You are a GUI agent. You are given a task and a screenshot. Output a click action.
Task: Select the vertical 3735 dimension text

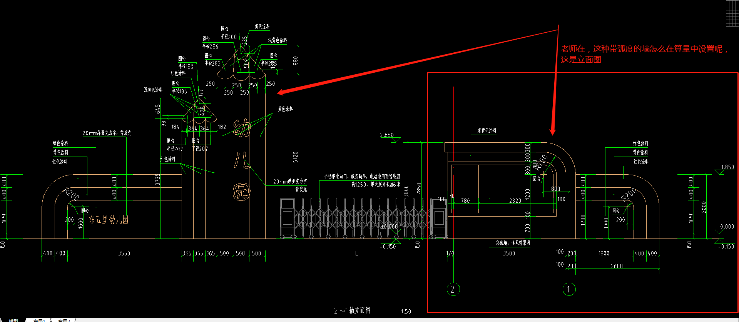(157, 179)
